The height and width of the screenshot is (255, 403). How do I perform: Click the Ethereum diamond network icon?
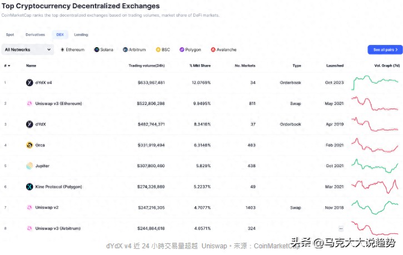(62, 49)
